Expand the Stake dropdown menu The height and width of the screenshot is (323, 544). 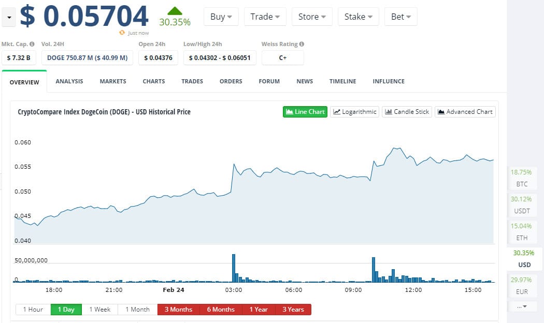pos(359,17)
